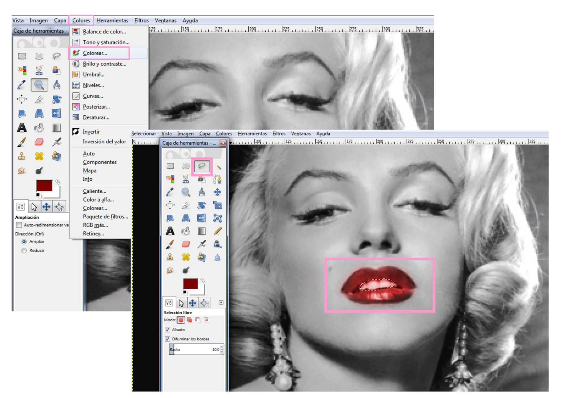Viewport: 563px width, 398px height.
Task: Select Rectangle Select tool in front toolbox
Action: (170, 166)
